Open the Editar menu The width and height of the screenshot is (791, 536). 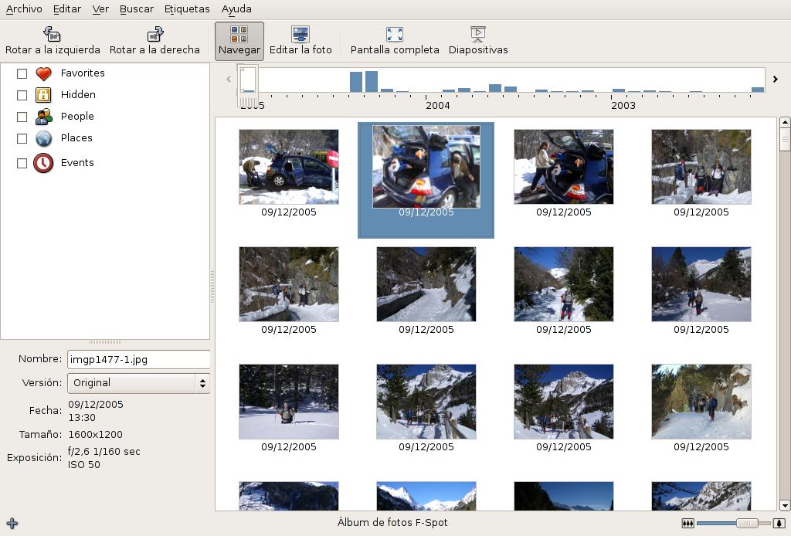coord(67,9)
